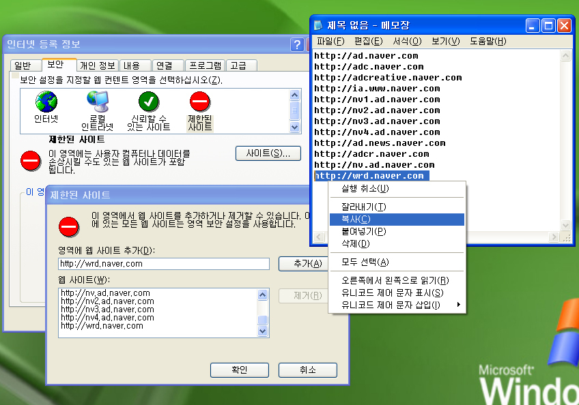Select the 제한된 사이트 zone icon

tap(200, 102)
